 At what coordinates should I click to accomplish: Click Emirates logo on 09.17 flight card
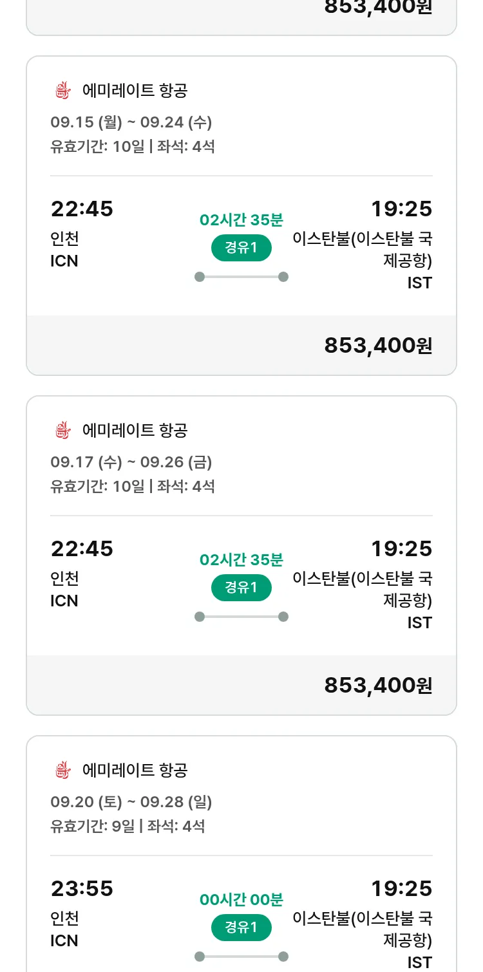tap(62, 431)
